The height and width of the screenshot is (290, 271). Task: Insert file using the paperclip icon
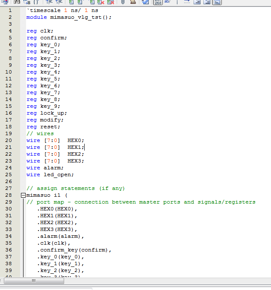(123, 2)
